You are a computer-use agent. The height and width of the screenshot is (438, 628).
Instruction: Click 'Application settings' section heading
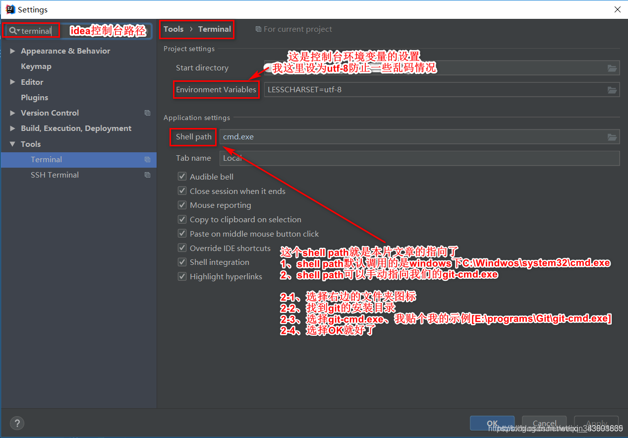197,118
